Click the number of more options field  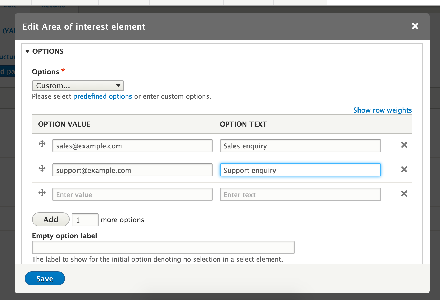(85, 220)
